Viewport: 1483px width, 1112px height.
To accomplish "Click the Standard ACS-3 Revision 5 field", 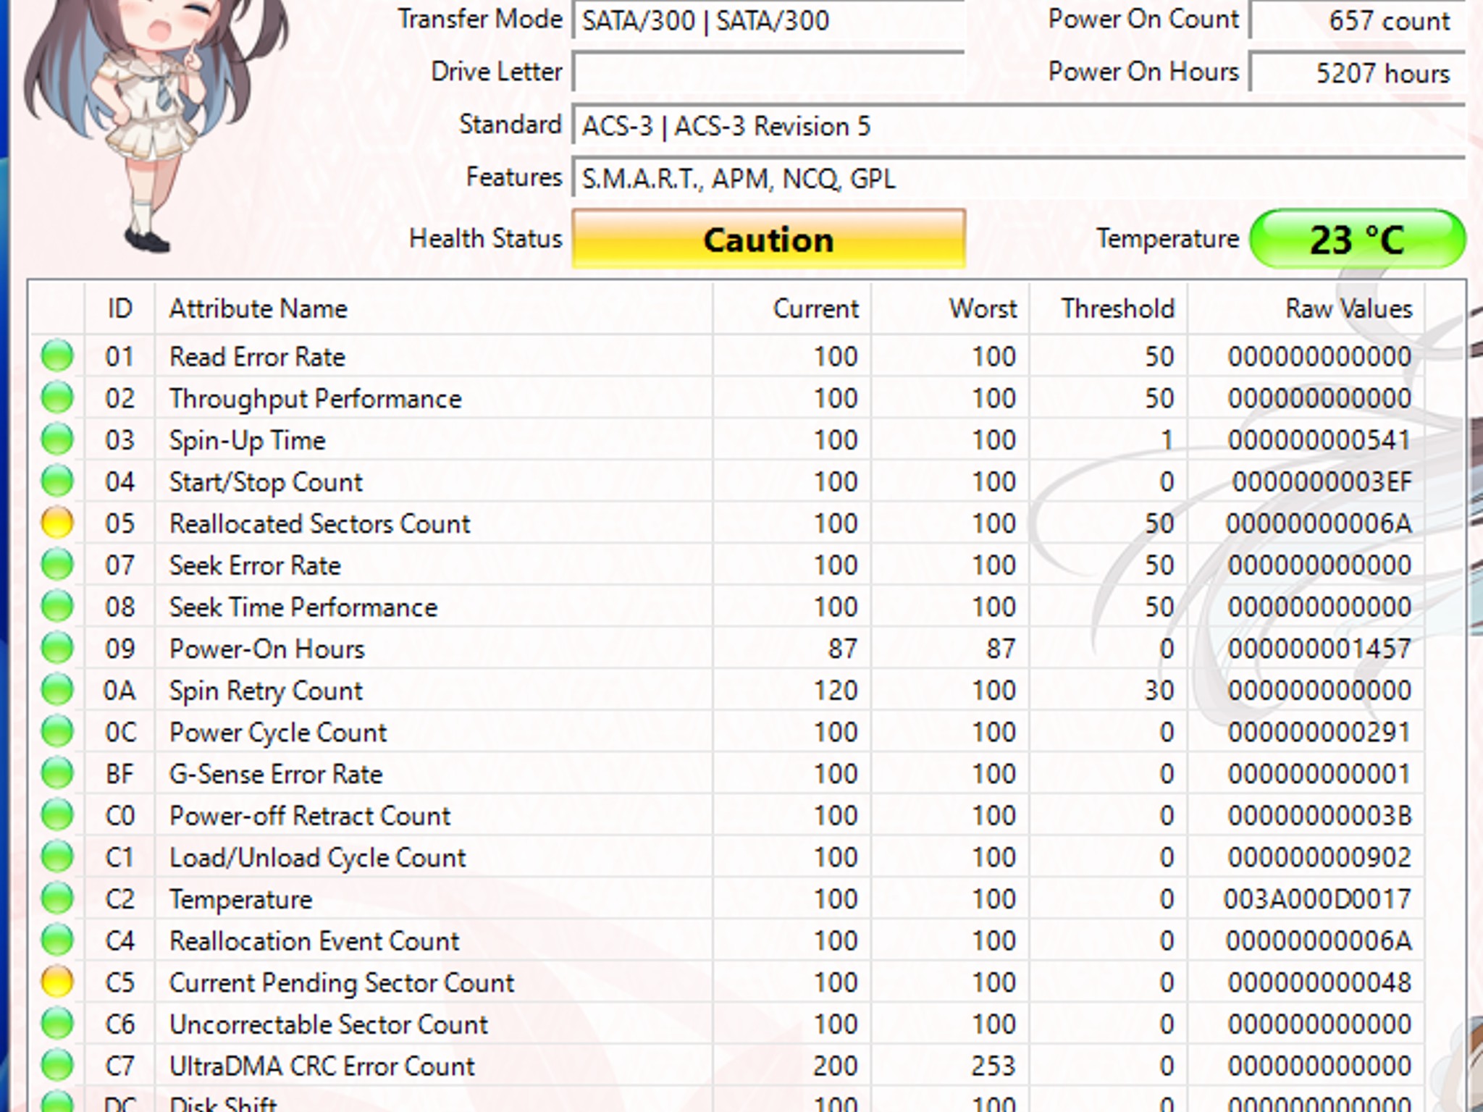I will point(1019,126).
